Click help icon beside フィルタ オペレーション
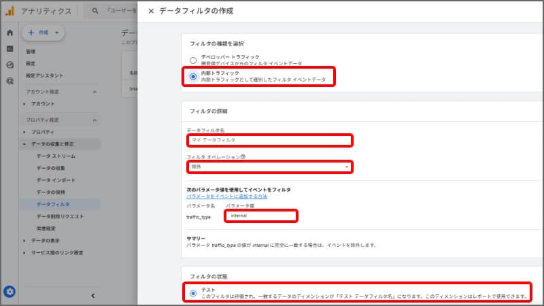The height and width of the screenshot is (306, 544). pos(243,156)
